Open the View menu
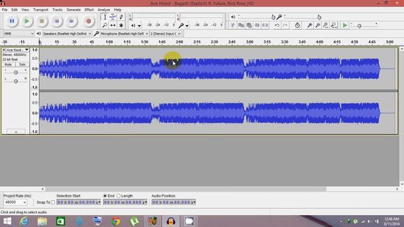Viewport: 404px width, 227px height. [25, 10]
